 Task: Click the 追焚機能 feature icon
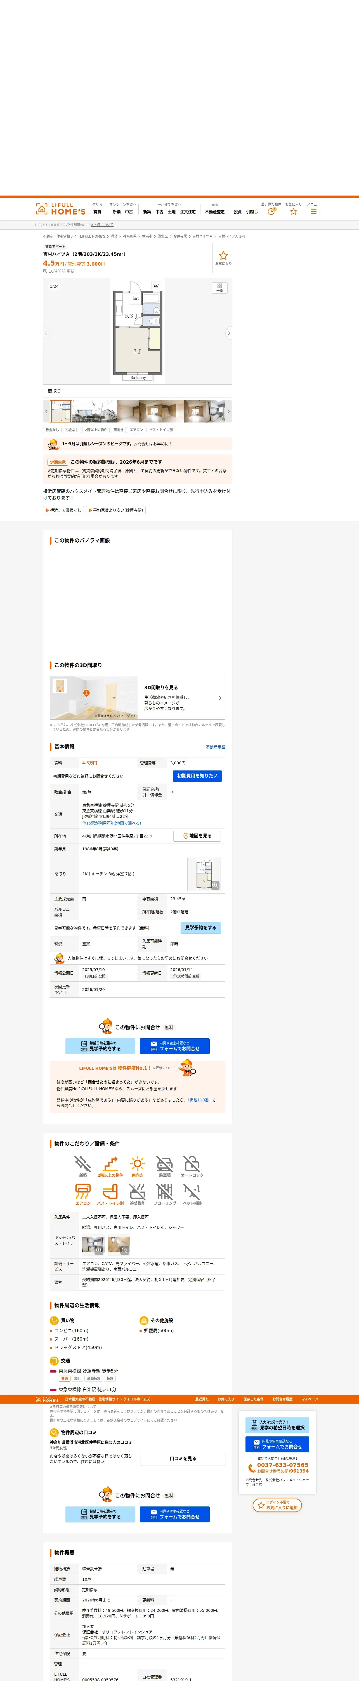[x=138, y=1195]
